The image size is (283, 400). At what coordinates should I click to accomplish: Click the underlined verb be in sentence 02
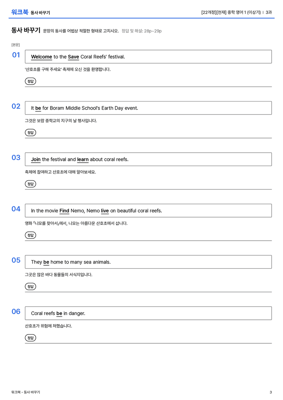pyautogui.click(x=38, y=108)
